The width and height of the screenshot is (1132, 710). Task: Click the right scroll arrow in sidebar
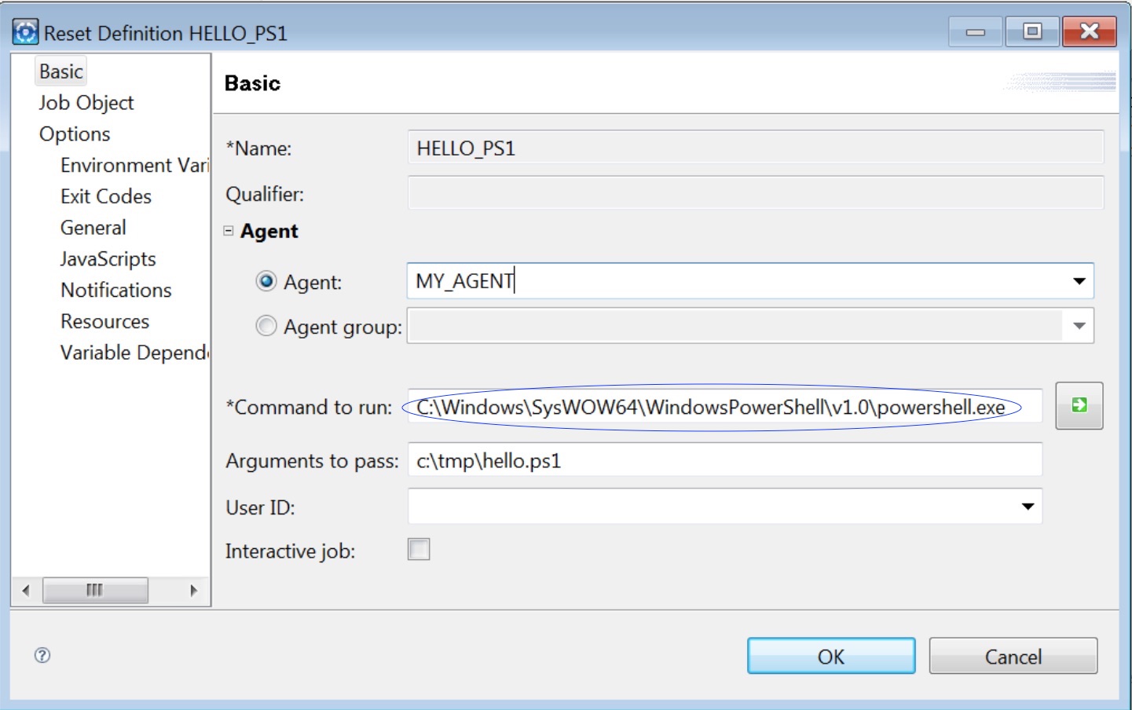194,590
